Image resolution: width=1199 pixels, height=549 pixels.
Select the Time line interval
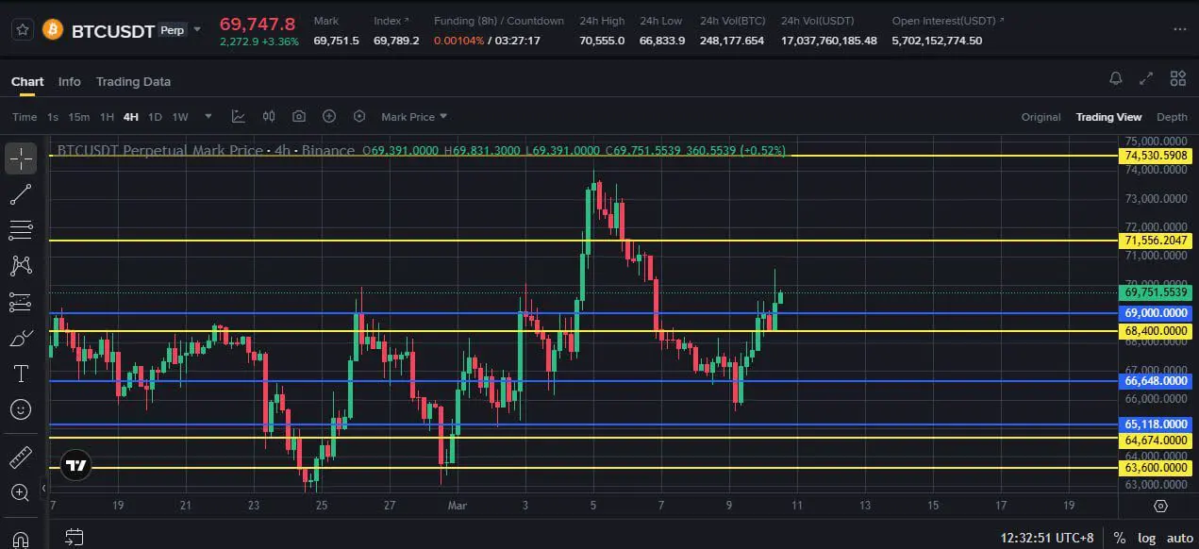pos(25,117)
